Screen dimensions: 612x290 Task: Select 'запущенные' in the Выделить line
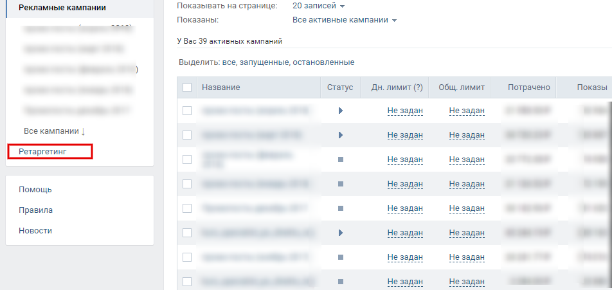[264, 62]
